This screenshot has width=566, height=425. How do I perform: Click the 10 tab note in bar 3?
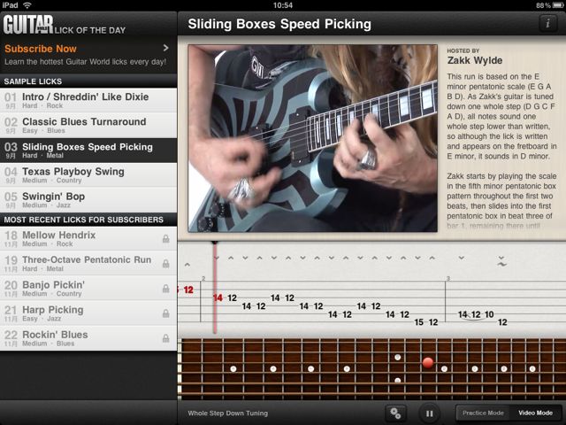(489, 314)
